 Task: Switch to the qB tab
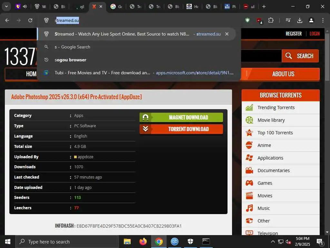pos(80,6)
